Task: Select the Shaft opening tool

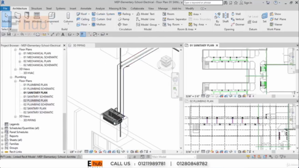Action: point(225,18)
